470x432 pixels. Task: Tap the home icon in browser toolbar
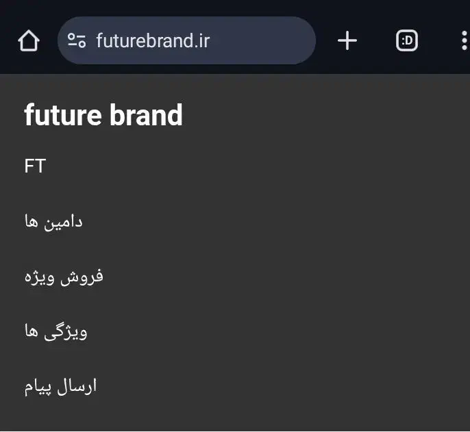[28, 41]
